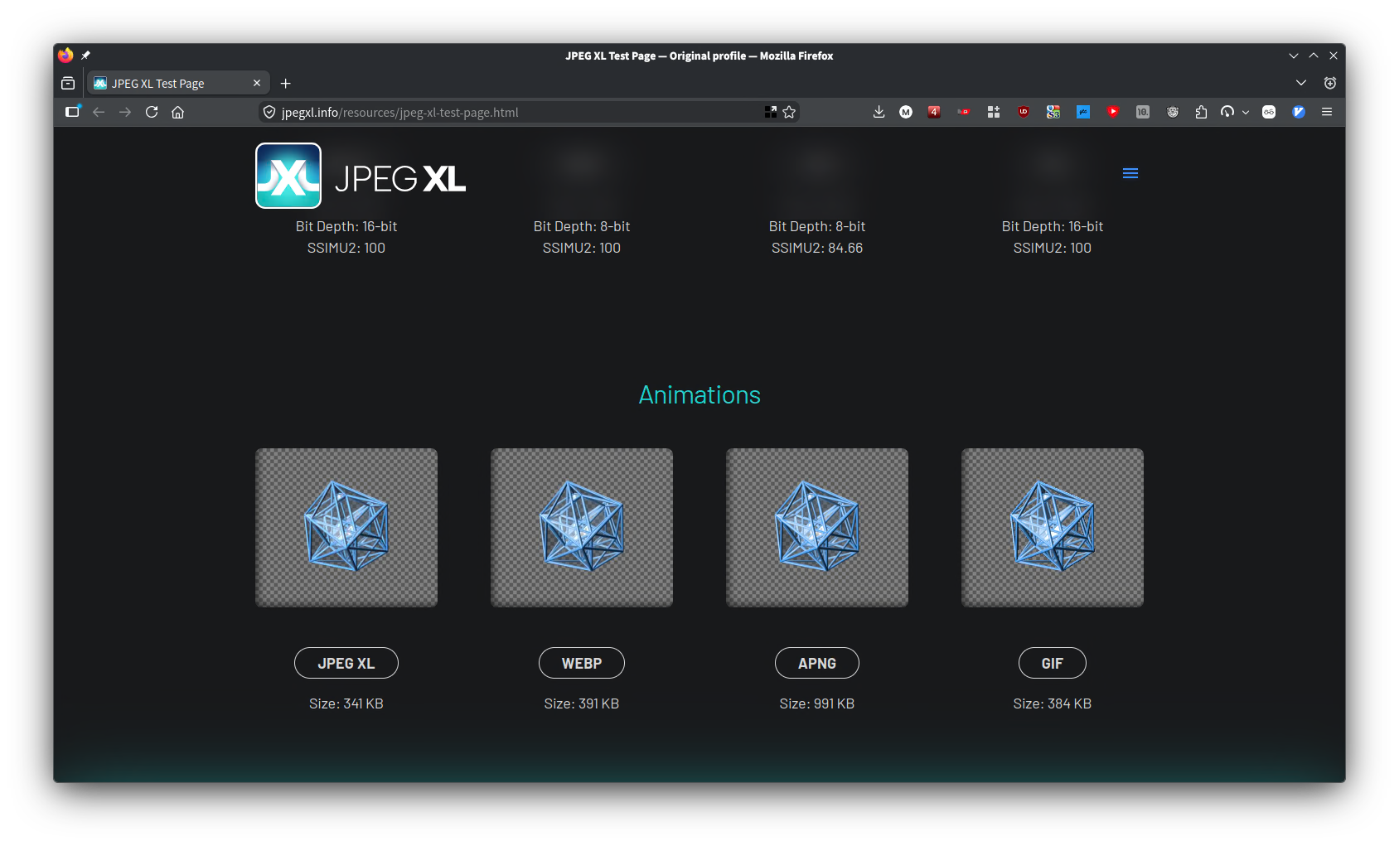
Task: Click the red shield play-button extension
Action: pos(1113,112)
